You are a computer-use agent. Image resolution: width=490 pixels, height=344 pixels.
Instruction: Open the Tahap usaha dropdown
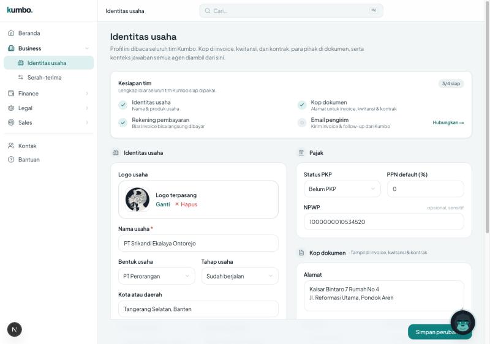point(239,276)
